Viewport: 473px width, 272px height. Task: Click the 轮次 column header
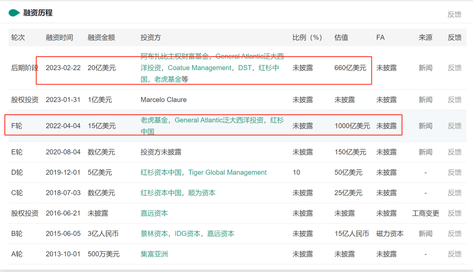point(18,37)
